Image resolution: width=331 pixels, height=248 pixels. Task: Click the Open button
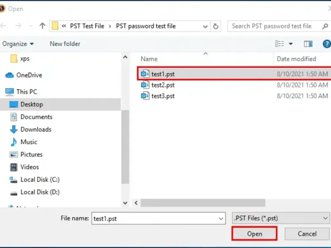pos(254,234)
